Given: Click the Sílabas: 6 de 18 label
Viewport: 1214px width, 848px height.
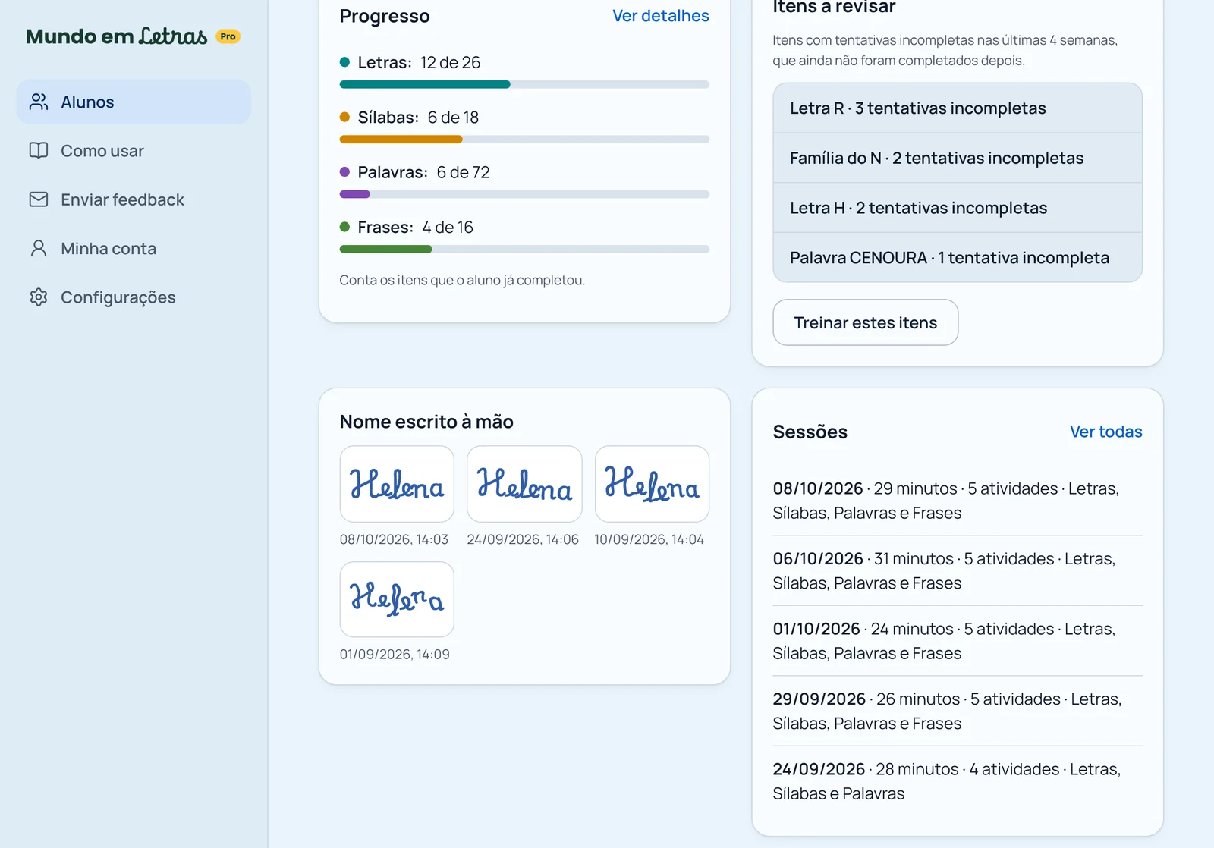Looking at the screenshot, I should [418, 118].
